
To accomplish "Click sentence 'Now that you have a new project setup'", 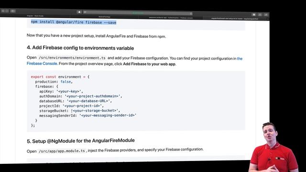I will click(96, 36).
